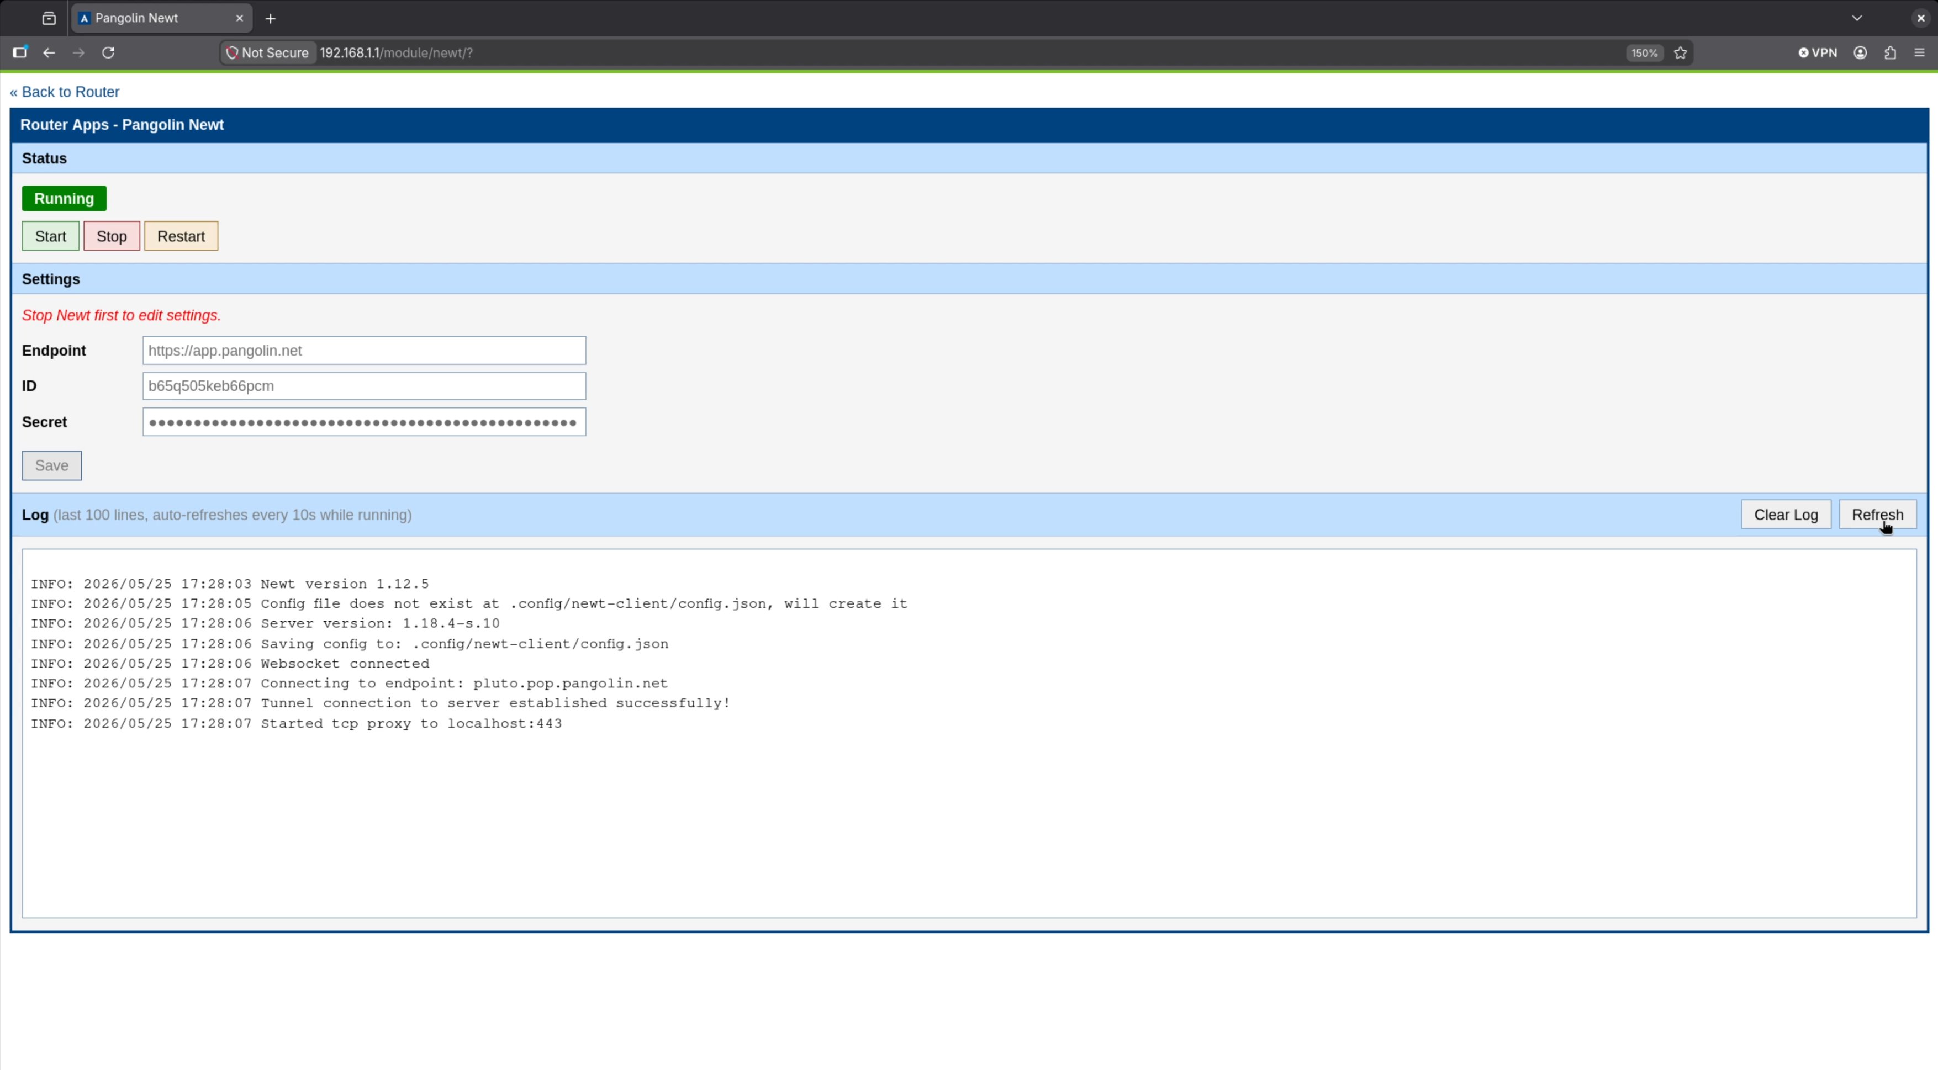
Task: Click the 'Websocket connected' log line
Action: click(x=229, y=664)
